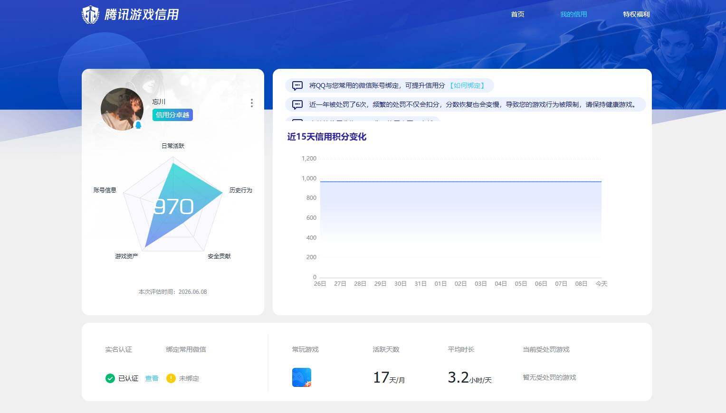This screenshot has height=413, width=726.
Task: Open the 如何绑定 link
Action: point(467,85)
